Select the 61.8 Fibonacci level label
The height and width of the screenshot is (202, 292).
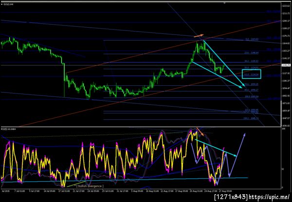252,75
